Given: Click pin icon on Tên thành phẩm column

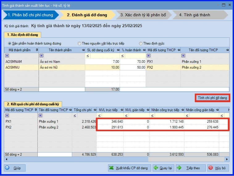Looking at the screenshot, I should tap(83, 50).
